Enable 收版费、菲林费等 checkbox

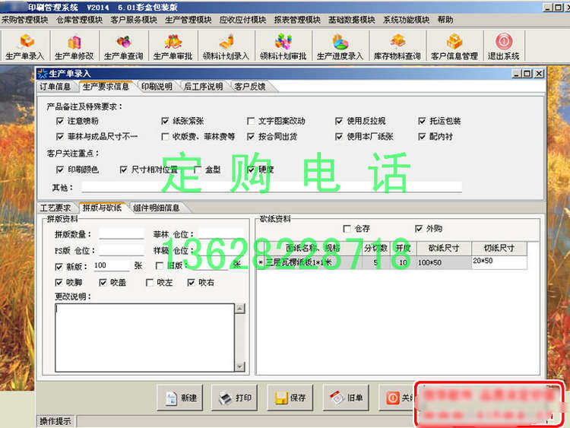coord(165,137)
